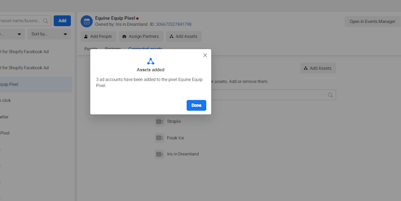The image size is (401, 201).
Task: Close the Assets added dialog
Action: click(205, 55)
